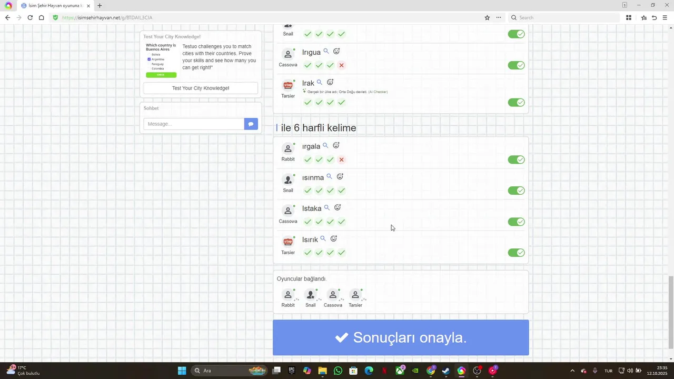The image size is (674, 379).
Task: React with emoji to ırgala answer
Action: (336, 145)
